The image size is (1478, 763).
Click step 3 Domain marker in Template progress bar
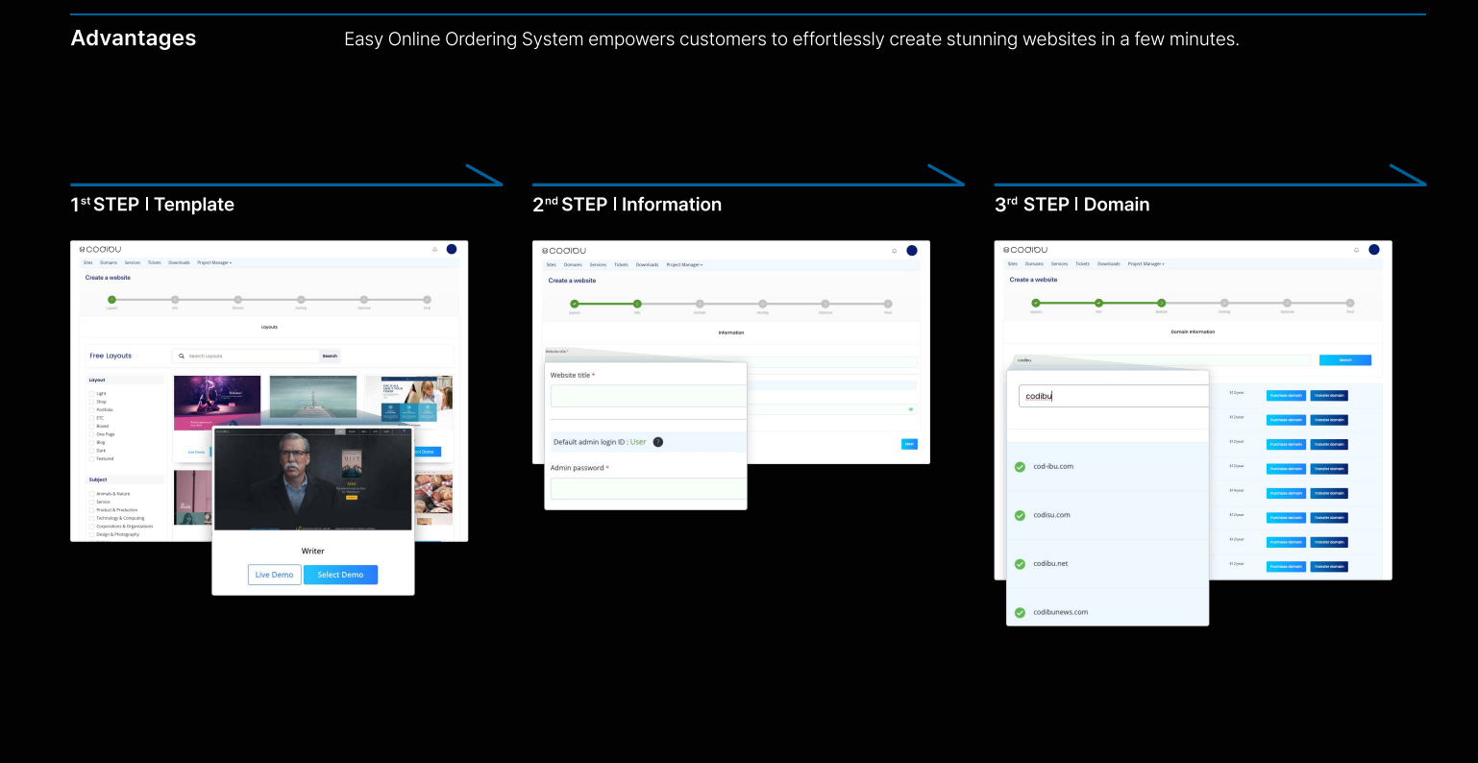[238, 300]
